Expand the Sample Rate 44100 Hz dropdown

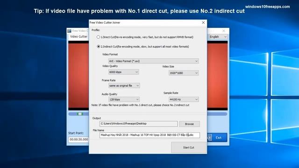click(184, 99)
